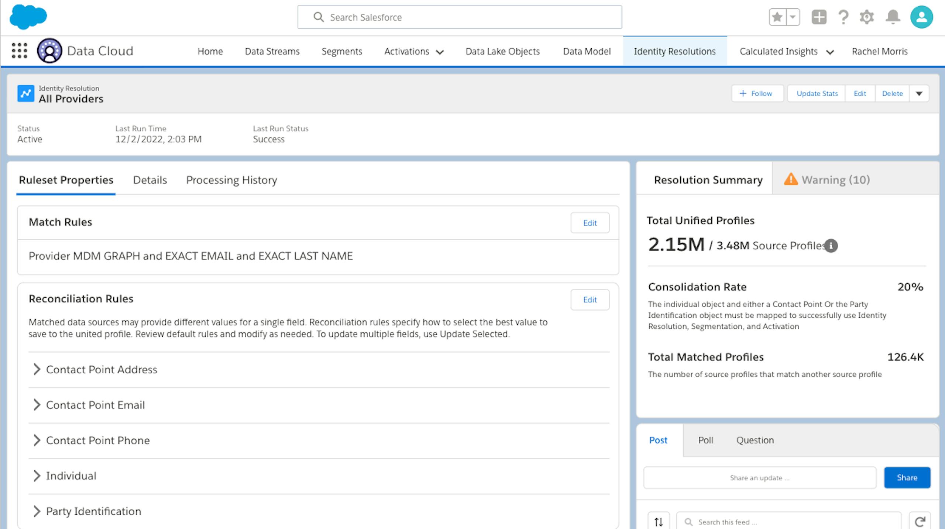Expand the Contact Point Address section
This screenshot has height=529, width=945.
[37, 369]
